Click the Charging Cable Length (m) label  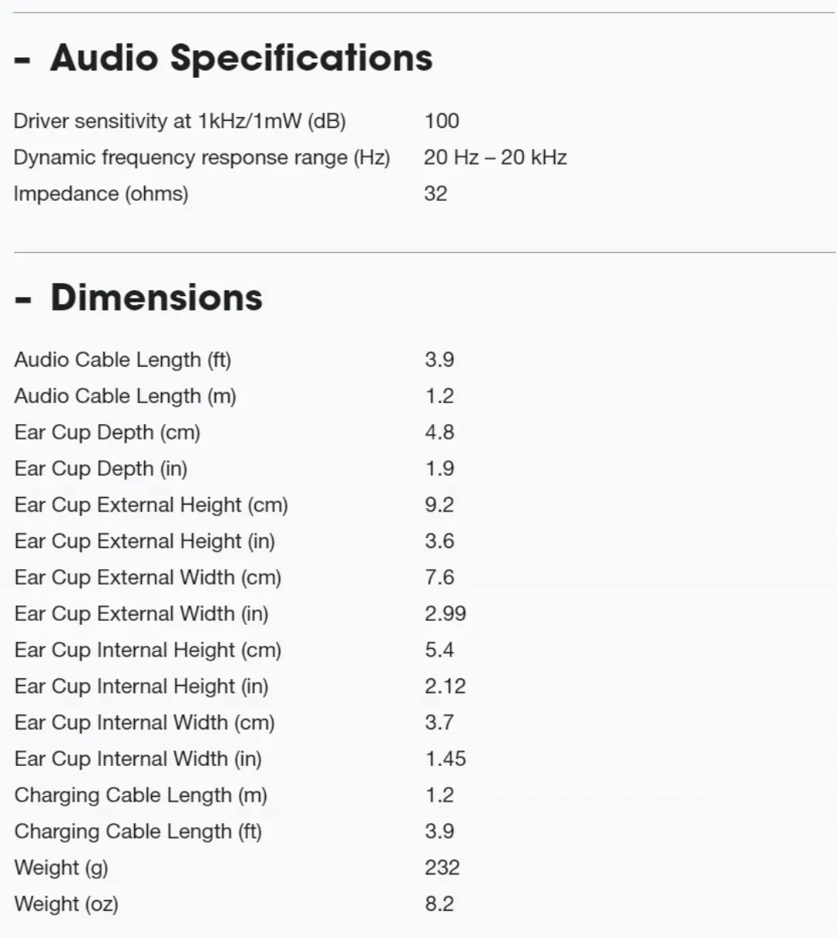point(140,795)
